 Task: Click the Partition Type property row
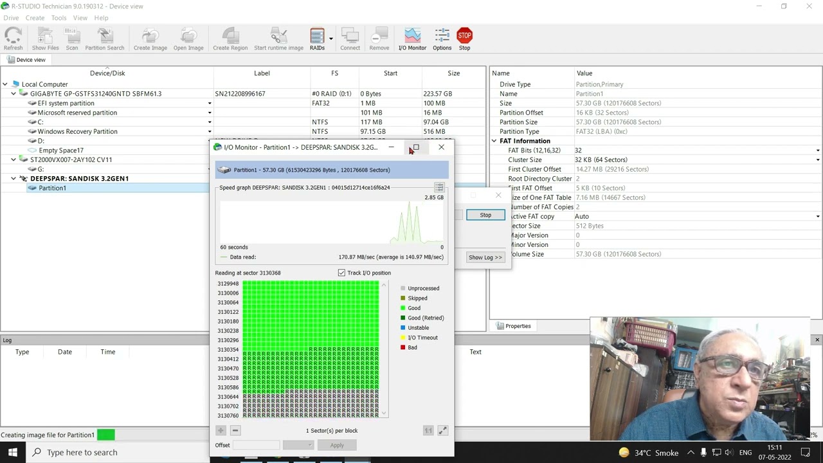click(655, 132)
